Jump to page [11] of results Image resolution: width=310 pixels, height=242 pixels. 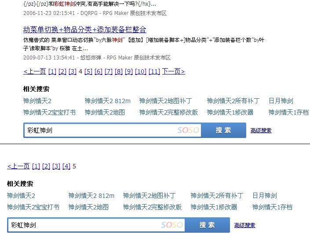click(154, 71)
